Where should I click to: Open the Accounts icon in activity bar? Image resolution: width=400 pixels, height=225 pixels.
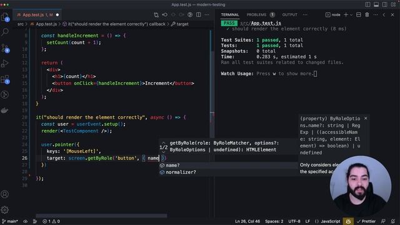click(5, 194)
